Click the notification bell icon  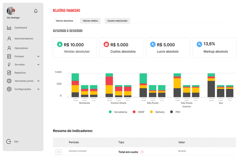pyautogui.click(x=36, y=11)
